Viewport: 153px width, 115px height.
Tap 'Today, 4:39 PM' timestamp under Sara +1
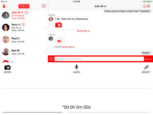(x=18, y=30)
